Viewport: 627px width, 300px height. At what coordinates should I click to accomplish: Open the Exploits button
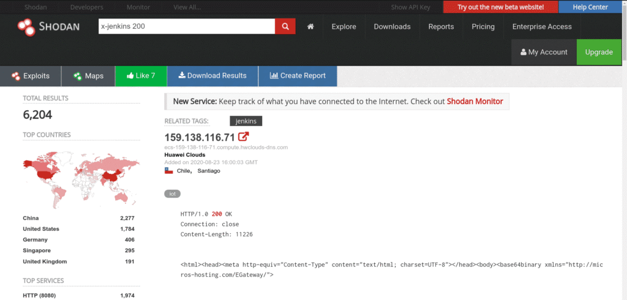click(31, 76)
